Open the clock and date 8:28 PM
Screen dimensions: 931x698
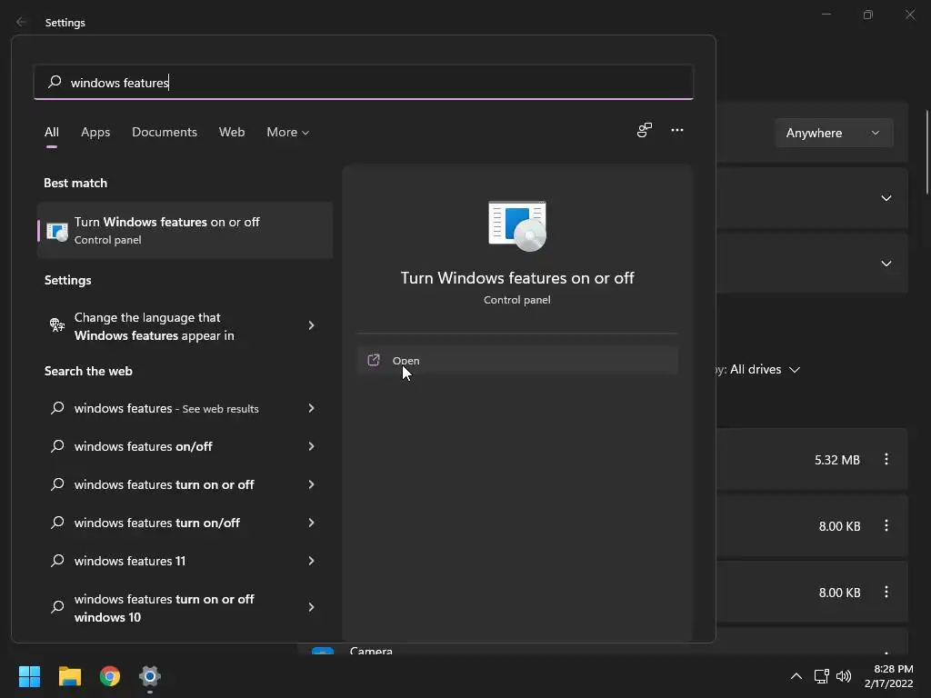[889, 676]
